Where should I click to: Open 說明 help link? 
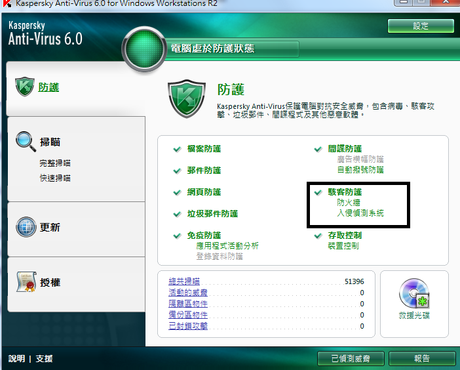point(16,359)
